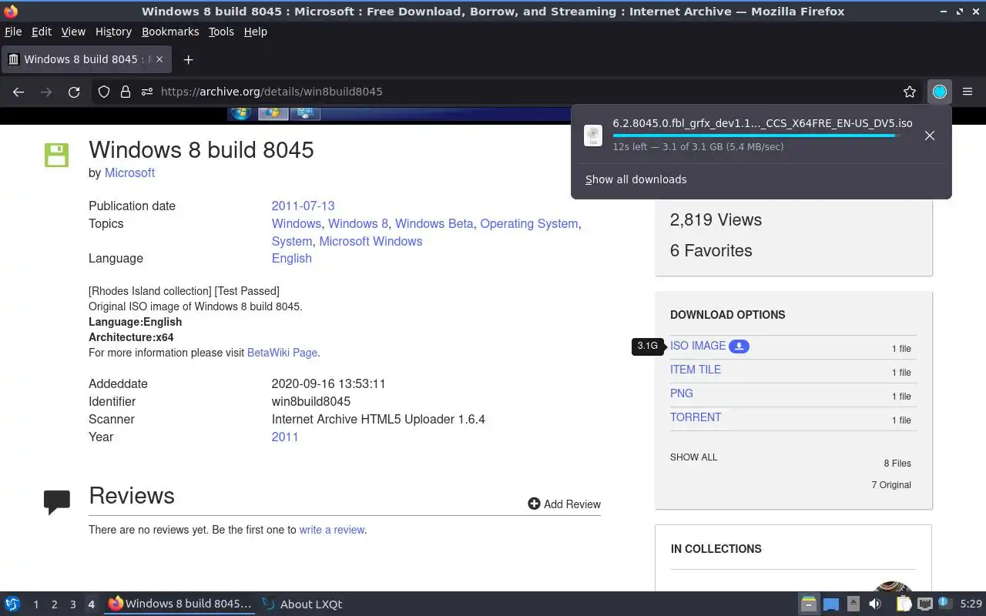Go back with the browser back arrow

[x=18, y=92]
